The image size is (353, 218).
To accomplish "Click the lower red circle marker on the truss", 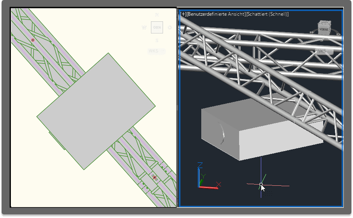I will coord(154,177).
